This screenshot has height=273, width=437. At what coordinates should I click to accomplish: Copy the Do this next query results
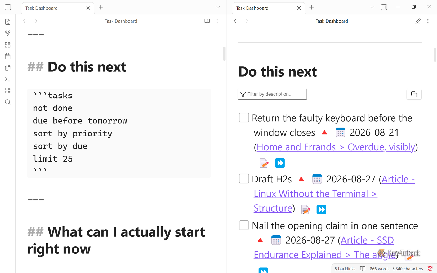(x=414, y=94)
